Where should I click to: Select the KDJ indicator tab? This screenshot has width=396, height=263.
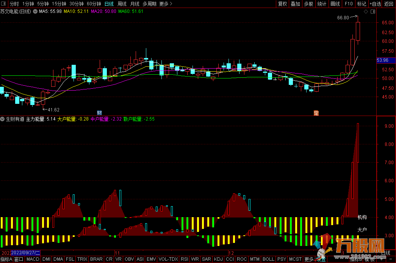[218, 259]
